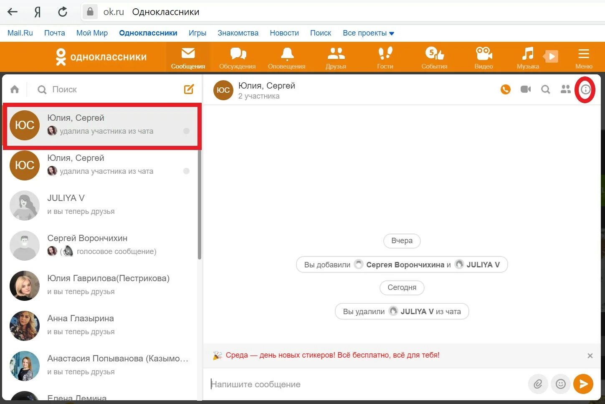Open the Сообщения envelope tab

click(188, 58)
